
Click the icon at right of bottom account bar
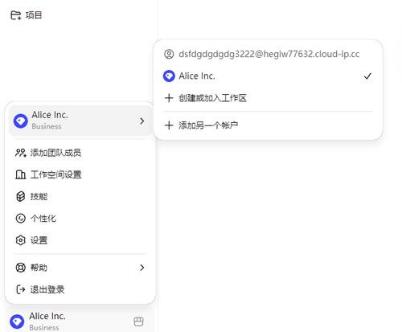138,322
